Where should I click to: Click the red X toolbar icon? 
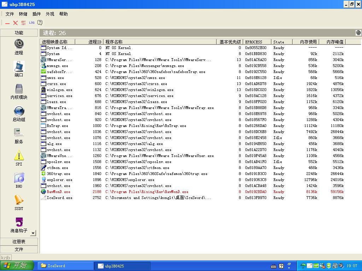coord(16,23)
